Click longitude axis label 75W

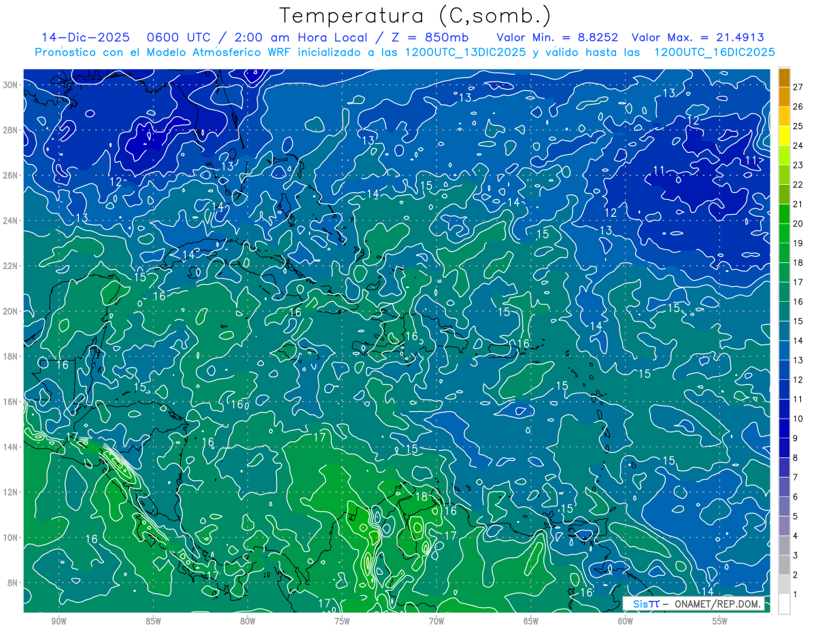342,621
